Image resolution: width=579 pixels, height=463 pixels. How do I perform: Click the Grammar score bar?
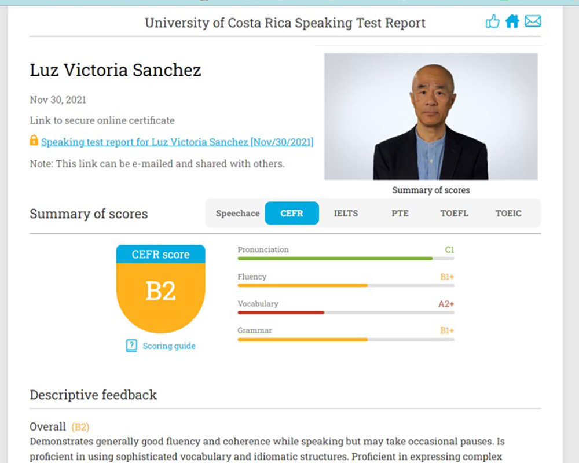pyautogui.click(x=346, y=339)
